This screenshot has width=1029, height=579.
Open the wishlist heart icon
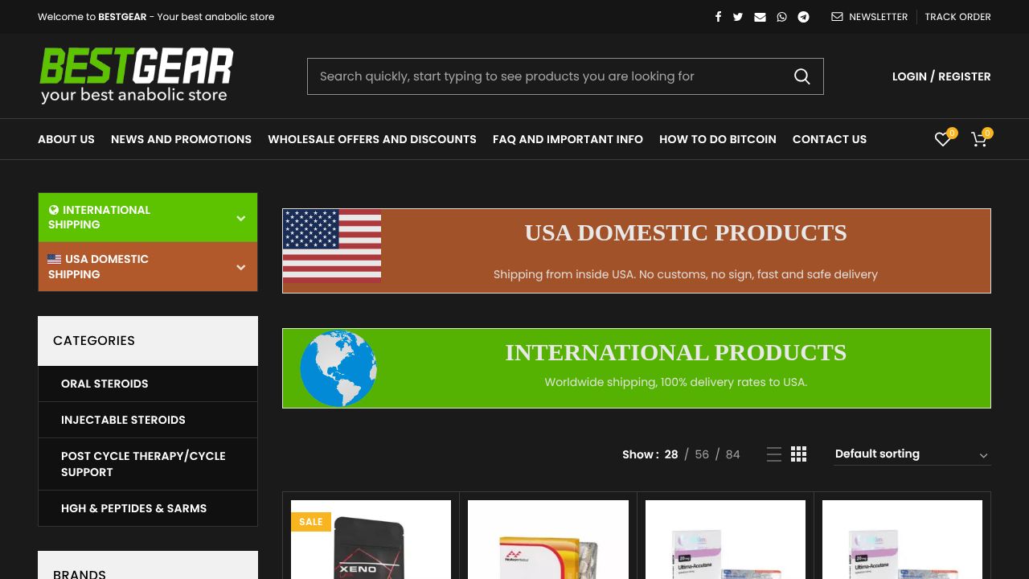pyautogui.click(x=942, y=139)
